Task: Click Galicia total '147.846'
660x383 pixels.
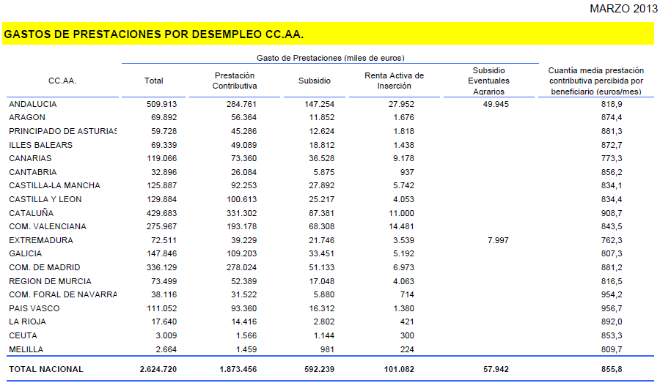Action: pyautogui.click(x=161, y=253)
